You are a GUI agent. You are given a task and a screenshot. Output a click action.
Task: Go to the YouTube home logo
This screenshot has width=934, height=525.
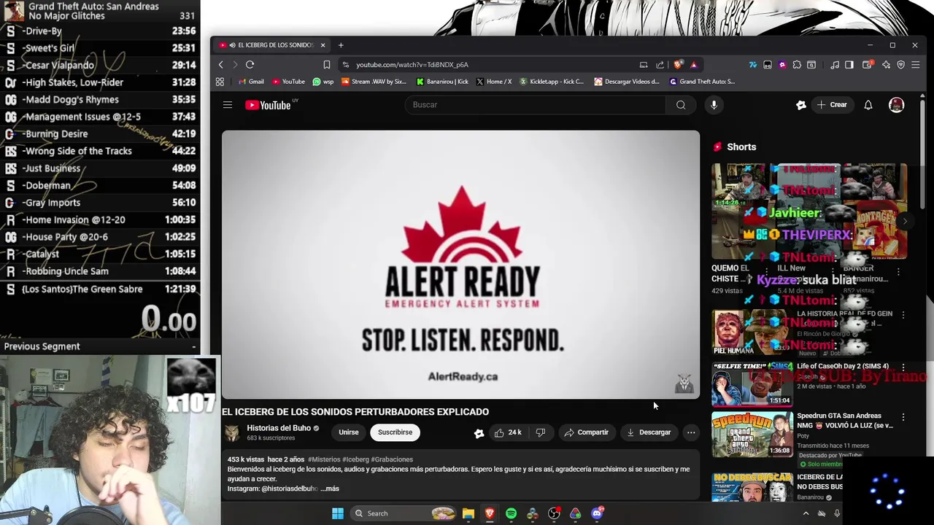click(268, 105)
